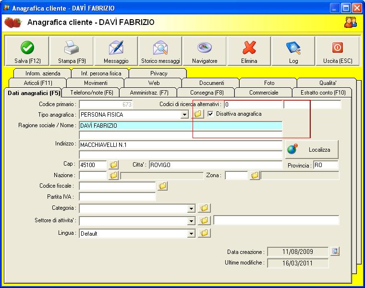Click the Stampa printer icon
Screen dimensions: 365x288
coord(72,48)
